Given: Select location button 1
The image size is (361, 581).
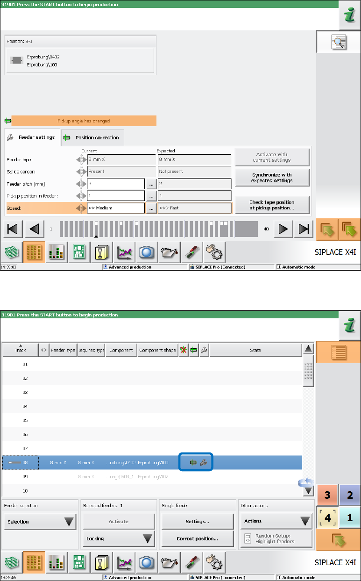Looking at the screenshot, I should point(350,517).
